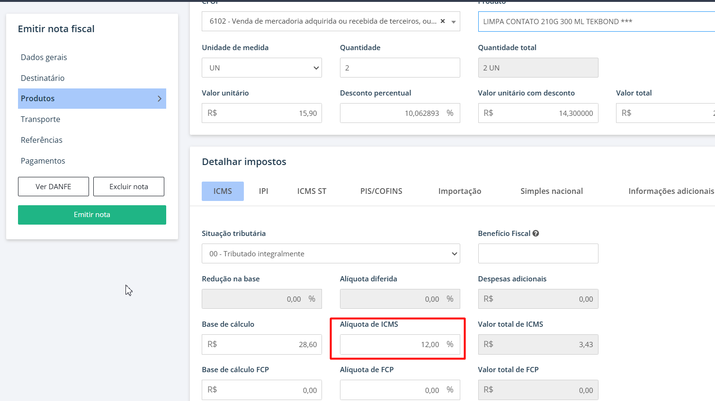
Task: Select the PIS/COFINS tab
Action: (381, 191)
